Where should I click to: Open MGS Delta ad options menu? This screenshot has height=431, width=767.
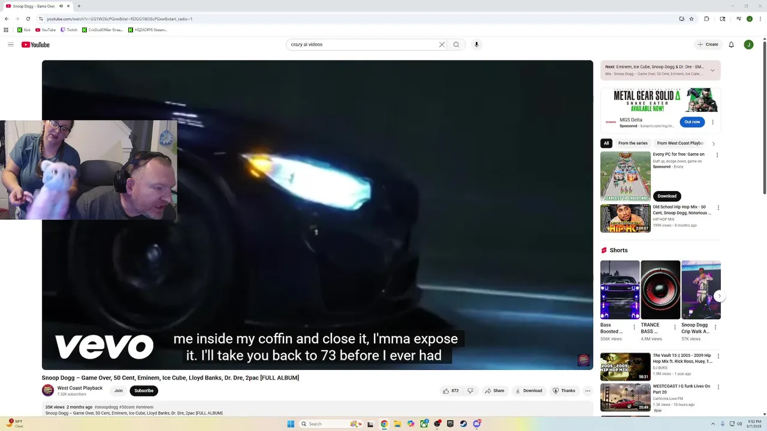[x=712, y=122]
